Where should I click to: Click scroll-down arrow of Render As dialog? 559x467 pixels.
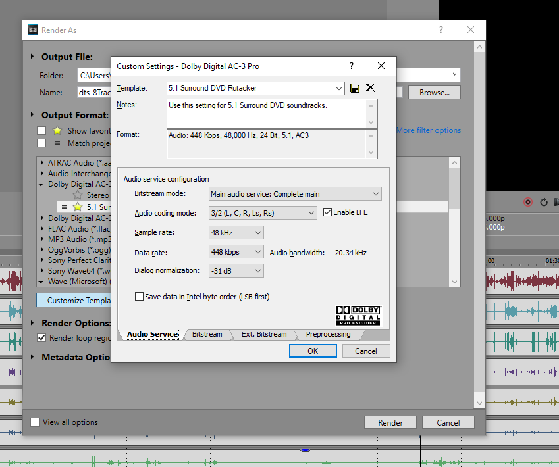479,403
